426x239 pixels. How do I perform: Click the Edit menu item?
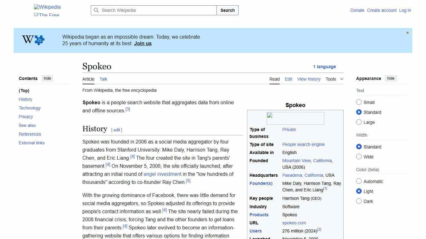[x=288, y=79]
